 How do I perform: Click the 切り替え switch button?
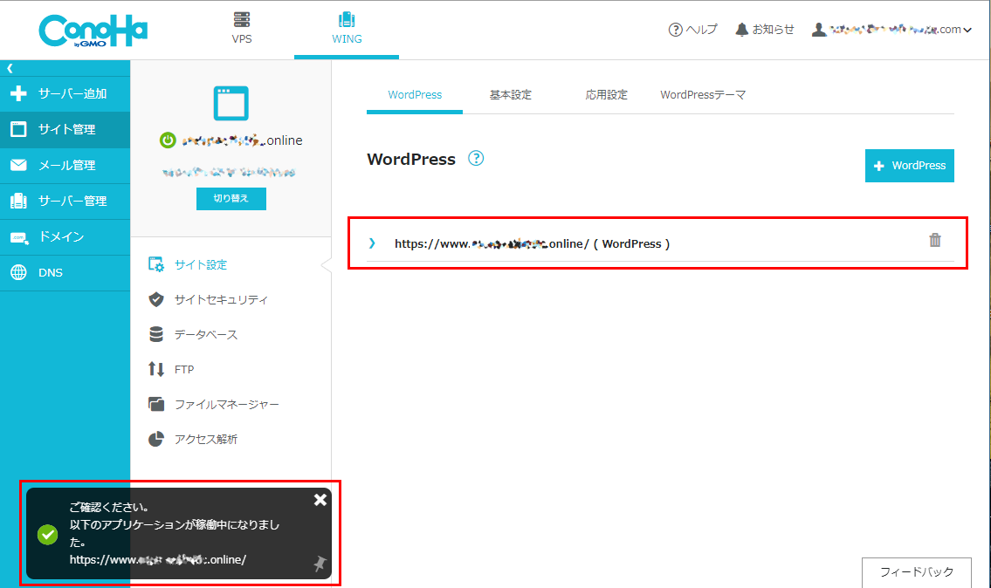(x=231, y=198)
